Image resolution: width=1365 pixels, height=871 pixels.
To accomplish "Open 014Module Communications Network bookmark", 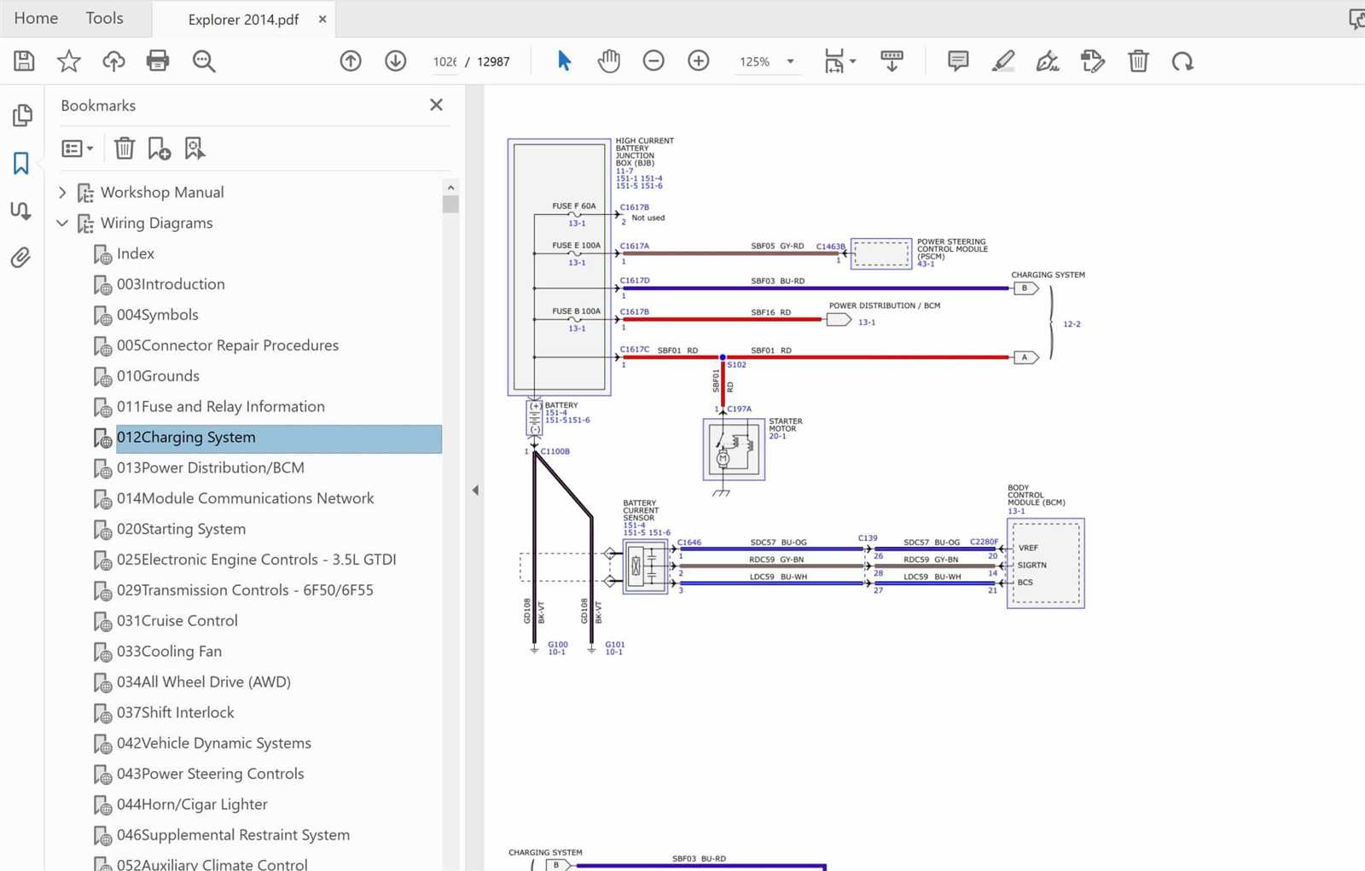I will pyautogui.click(x=246, y=498).
